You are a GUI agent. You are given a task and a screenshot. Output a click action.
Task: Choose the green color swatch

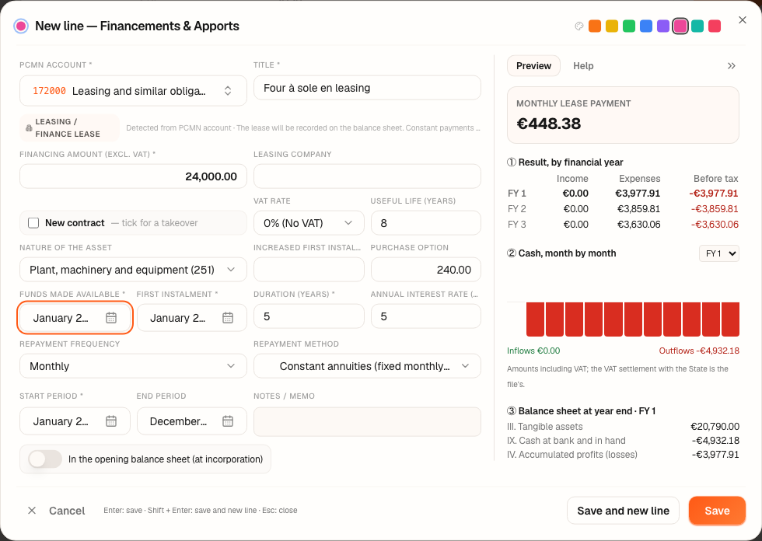(629, 26)
